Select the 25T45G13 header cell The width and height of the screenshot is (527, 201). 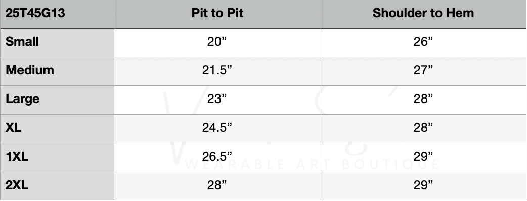(x=57, y=14)
